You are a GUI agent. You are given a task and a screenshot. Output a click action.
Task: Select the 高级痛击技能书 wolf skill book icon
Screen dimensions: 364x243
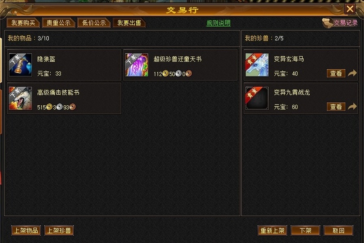[x=20, y=98]
